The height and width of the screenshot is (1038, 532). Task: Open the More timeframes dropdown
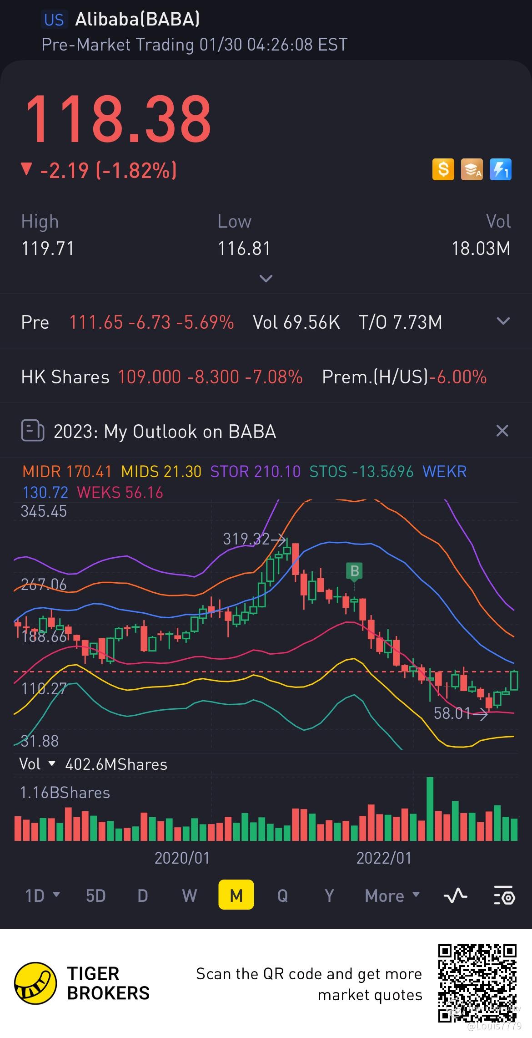tap(392, 896)
